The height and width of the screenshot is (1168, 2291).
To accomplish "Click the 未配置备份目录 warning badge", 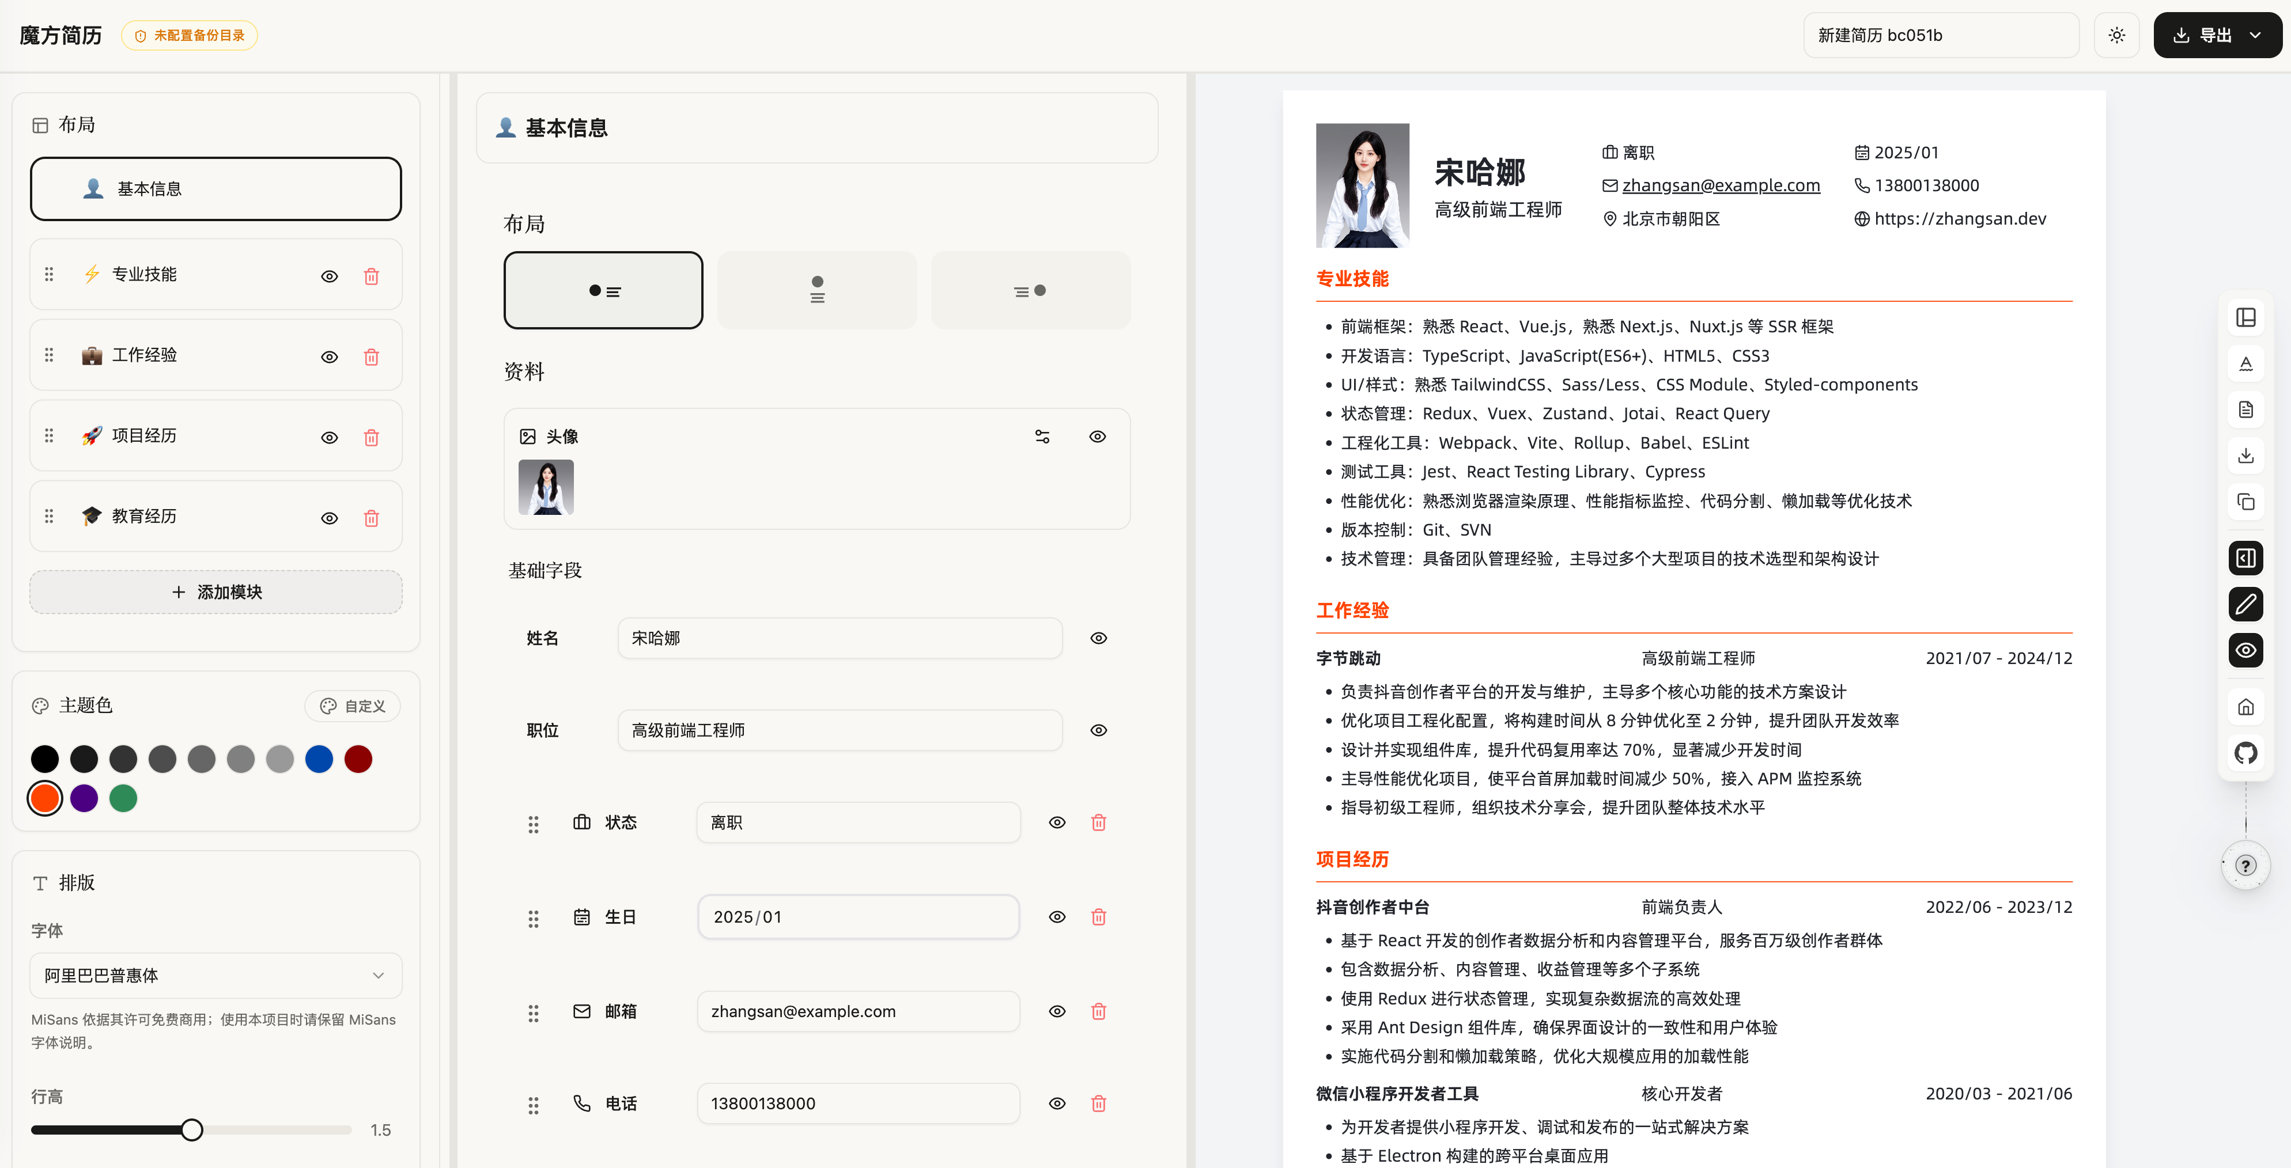I will pyautogui.click(x=188, y=36).
